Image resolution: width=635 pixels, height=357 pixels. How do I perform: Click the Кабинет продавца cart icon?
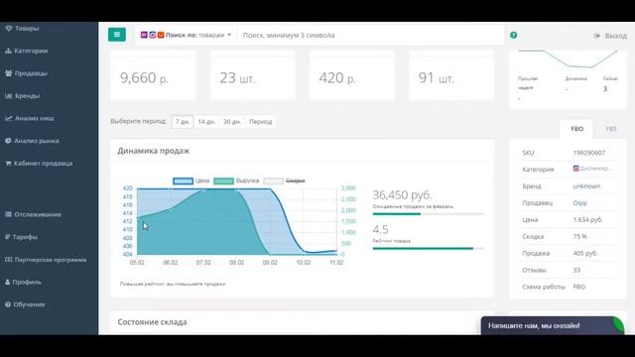8,163
